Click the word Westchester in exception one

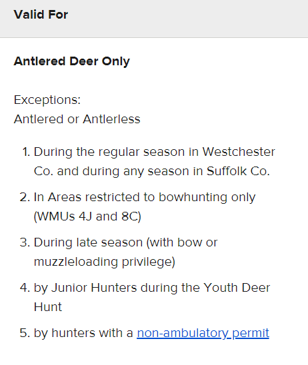click(239, 152)
